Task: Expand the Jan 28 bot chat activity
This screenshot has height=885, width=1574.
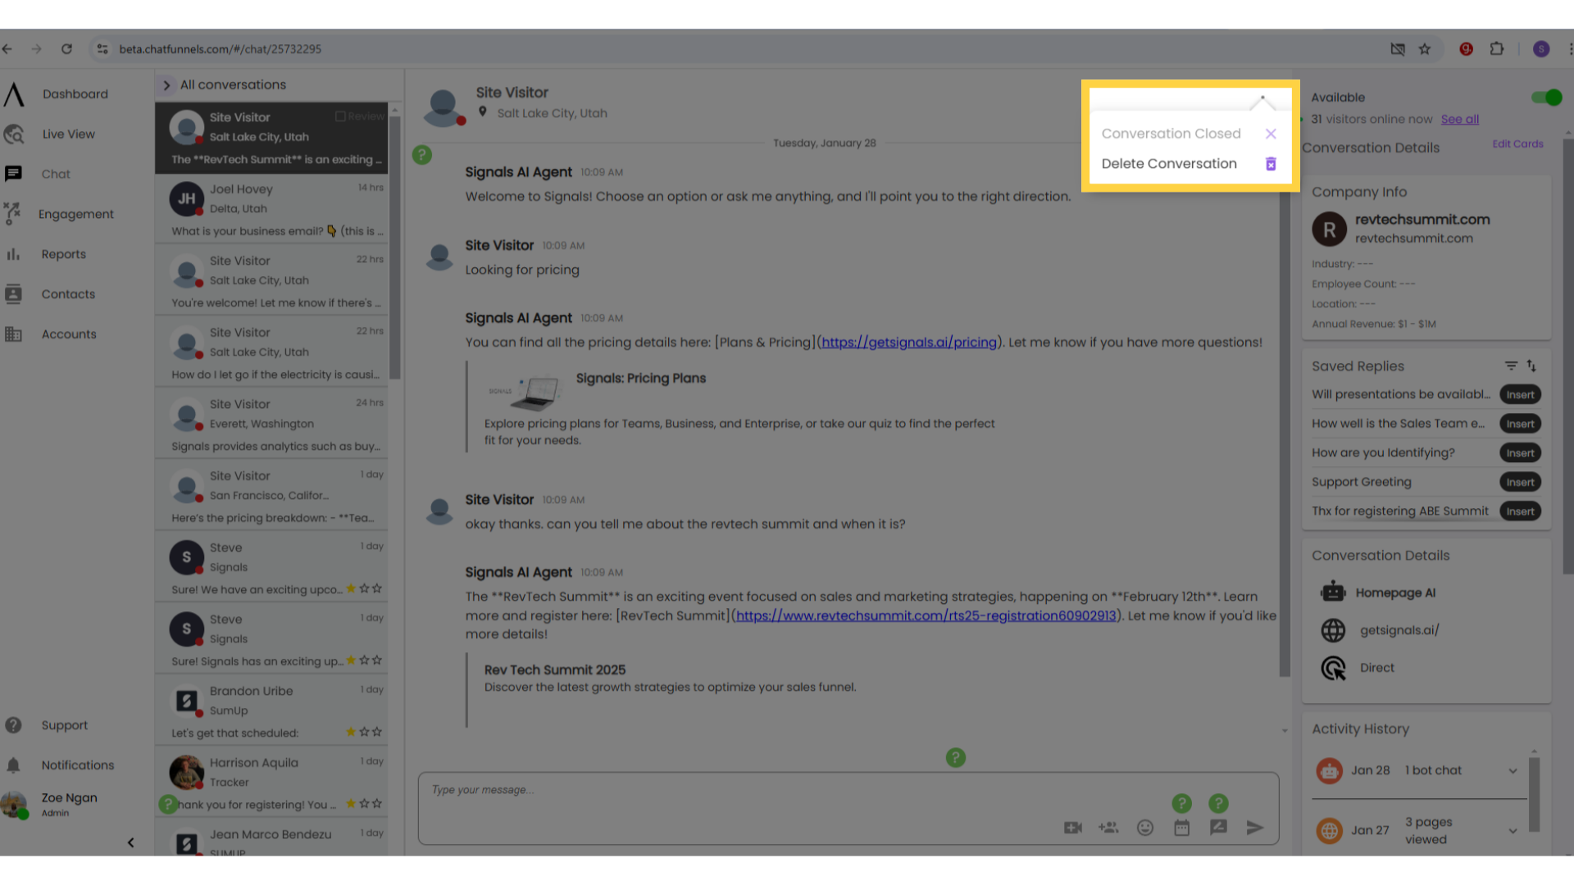Action: (1513, 770)
